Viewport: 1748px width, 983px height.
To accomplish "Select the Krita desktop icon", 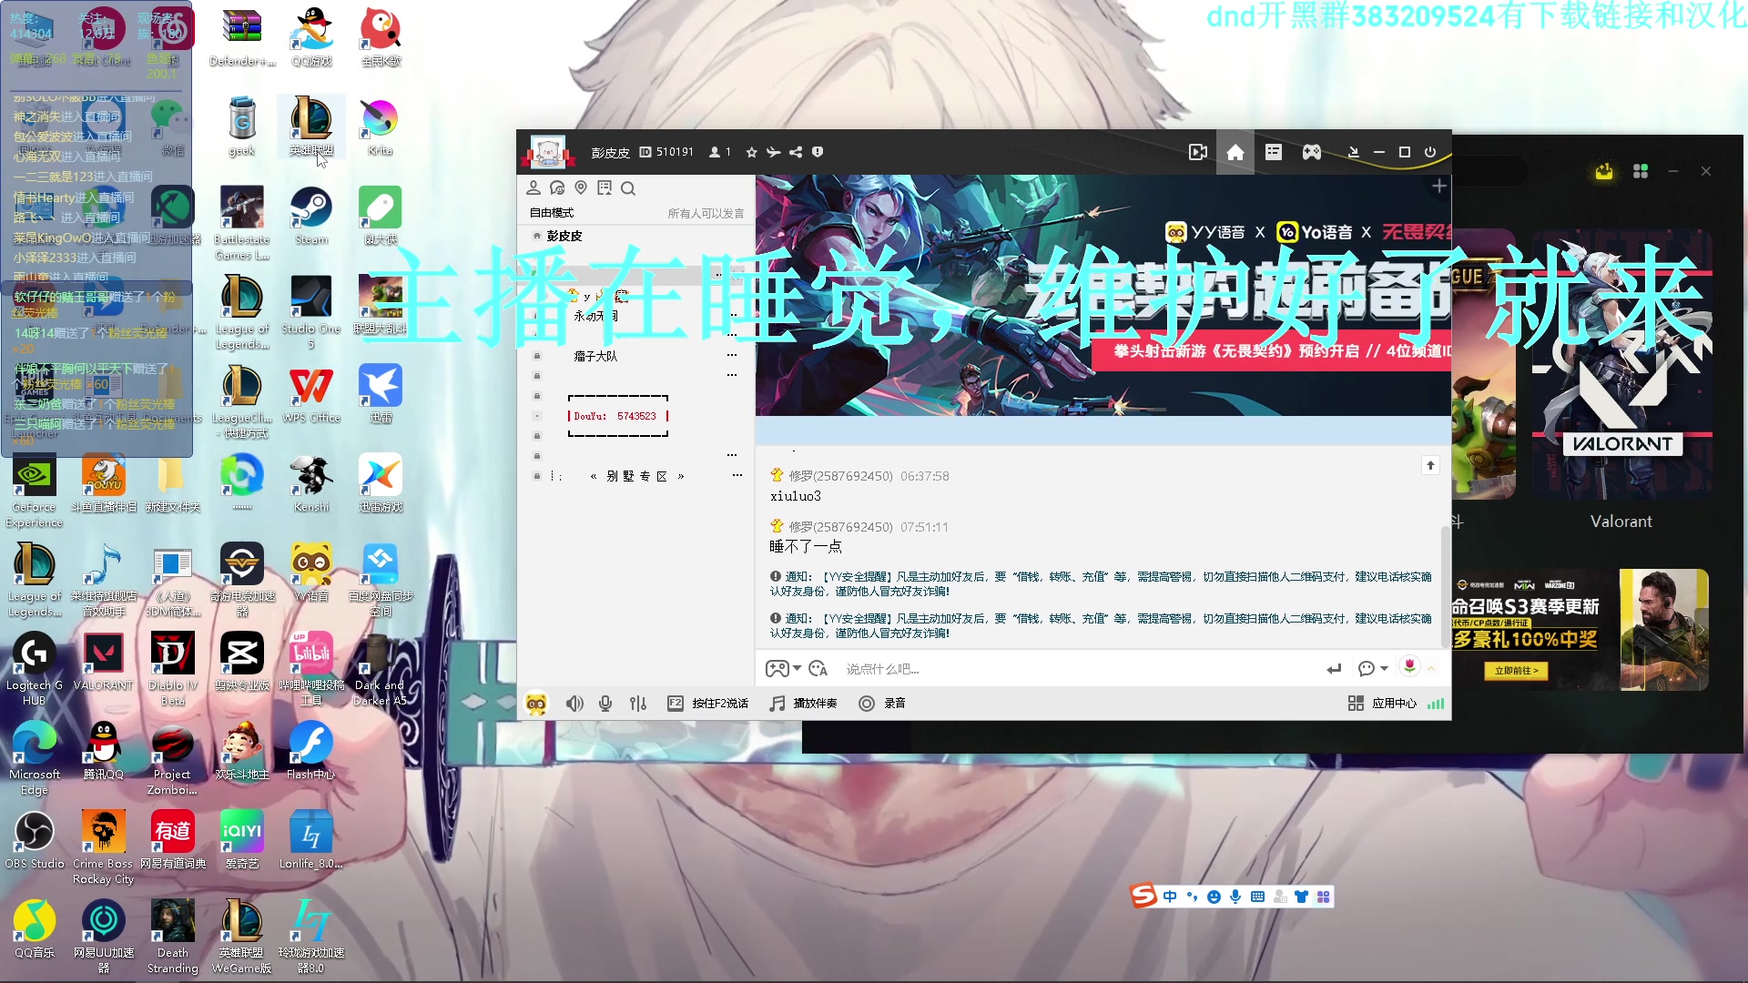I will tap(381, 127).
